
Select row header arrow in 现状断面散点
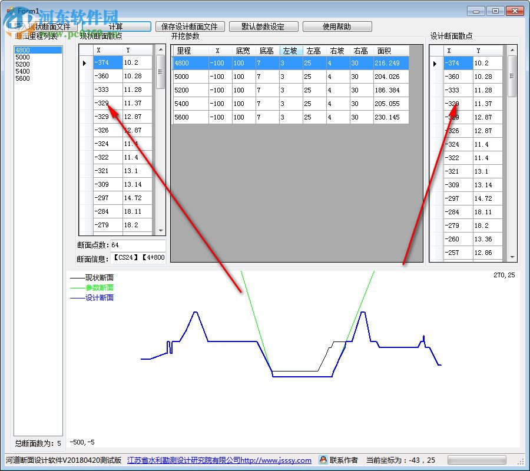[x=86, y=63]
